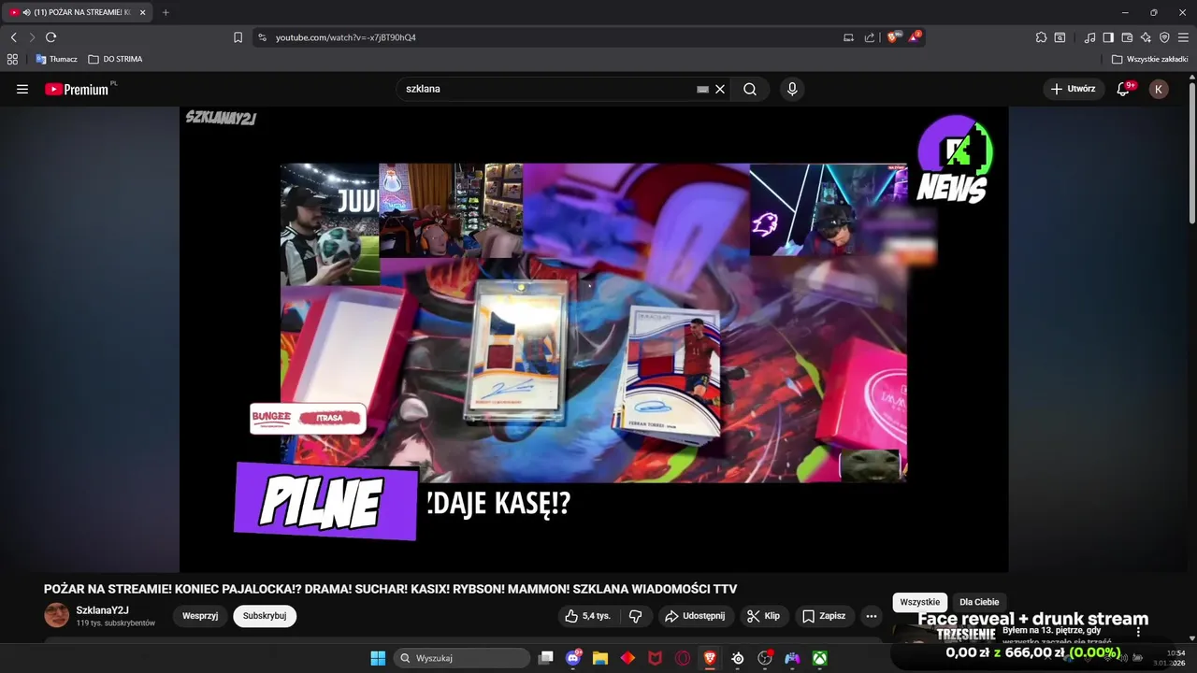This screenshot has width=1197, height=673.
Task: Save the video with Zapisz button
Action: (824, 616)
